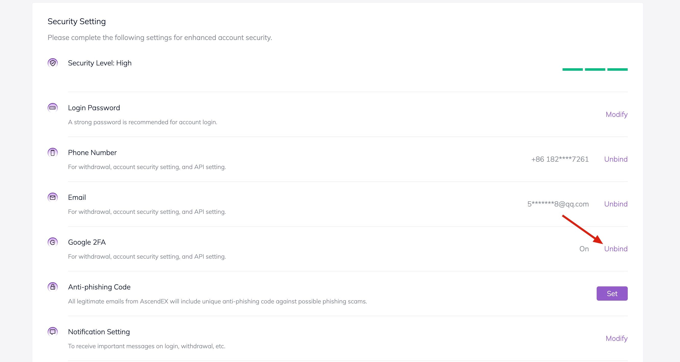Click the Security Level shield icon
Image resolution: width=680 pixels, height=362 pixels.
[53, 63]
